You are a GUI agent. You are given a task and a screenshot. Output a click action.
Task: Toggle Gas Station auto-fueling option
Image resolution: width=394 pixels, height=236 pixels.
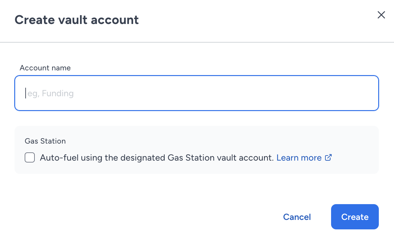coord(30,157)
